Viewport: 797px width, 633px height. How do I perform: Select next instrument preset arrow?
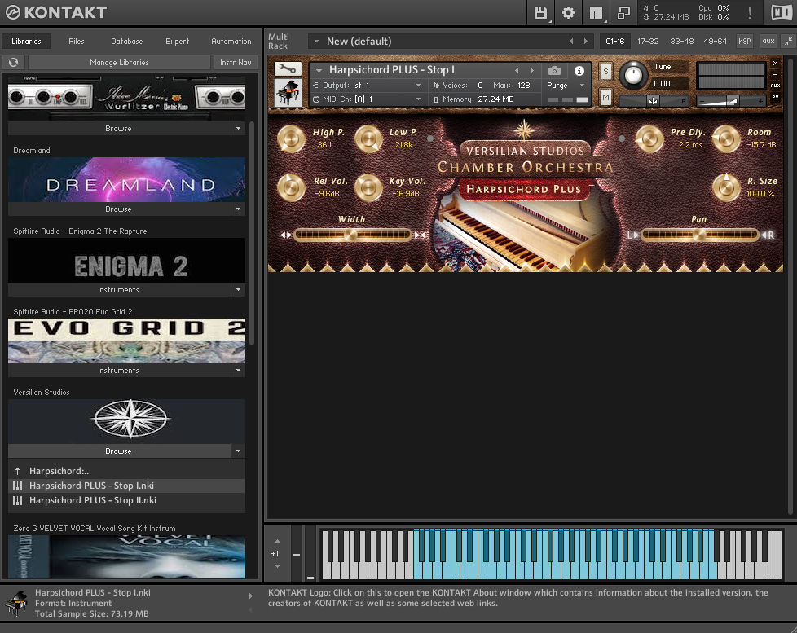pyautogui.click(x=532, y=71)
